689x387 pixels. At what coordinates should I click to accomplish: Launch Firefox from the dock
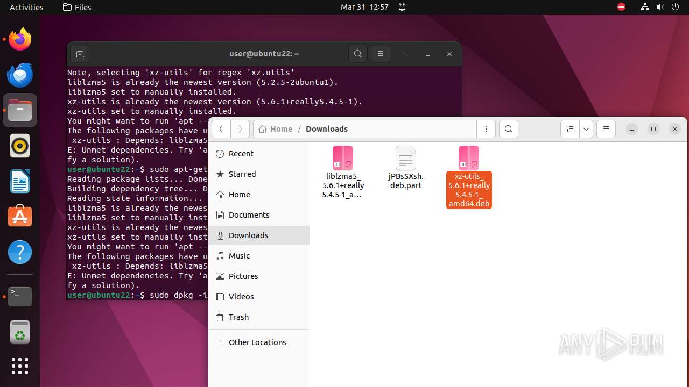[20, 39]
